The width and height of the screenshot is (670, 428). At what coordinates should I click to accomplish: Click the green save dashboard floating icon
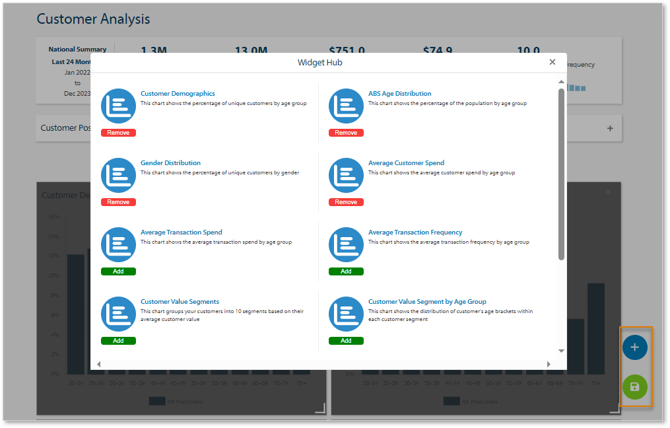point(634,387)
